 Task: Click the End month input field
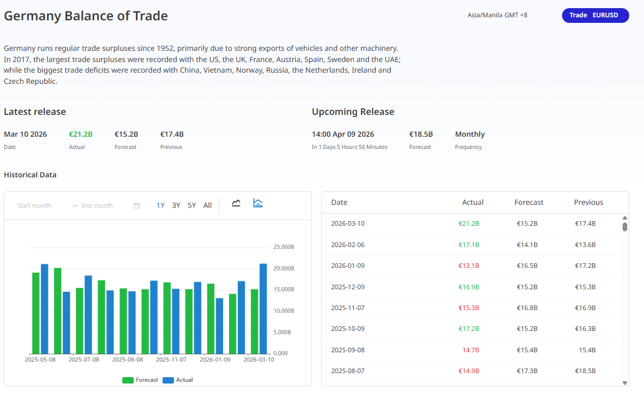[x=97, y=206]
